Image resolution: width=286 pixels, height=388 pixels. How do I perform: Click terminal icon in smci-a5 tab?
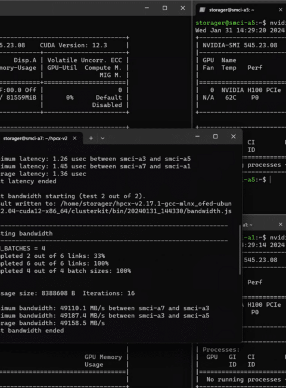(x=202, y=10)
